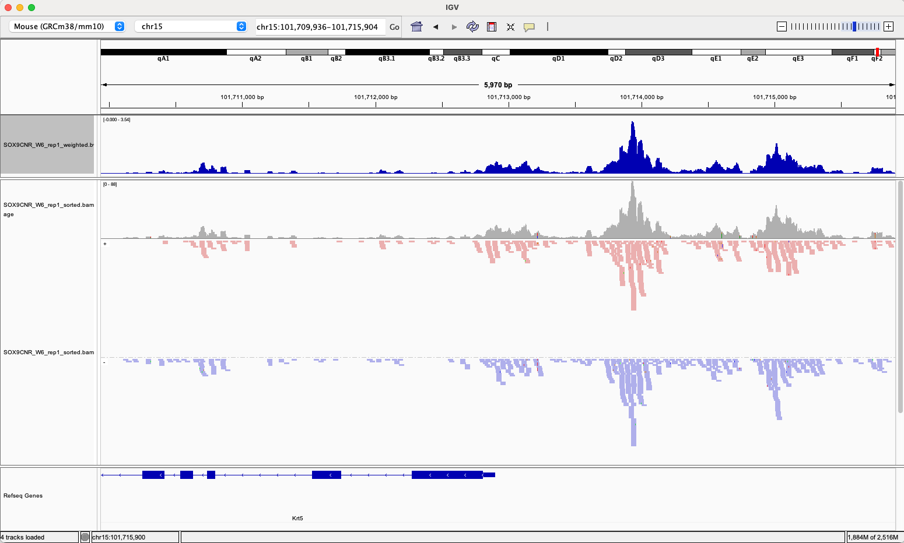Click the resize tracks to fit icon
The height and width of the screenshot is (543, 904).
tap(510, 27)
